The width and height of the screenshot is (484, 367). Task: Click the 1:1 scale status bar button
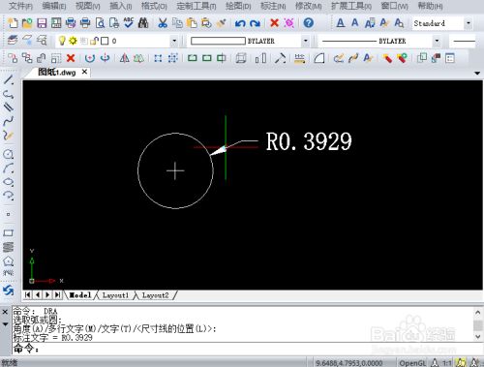click(447, 363)
